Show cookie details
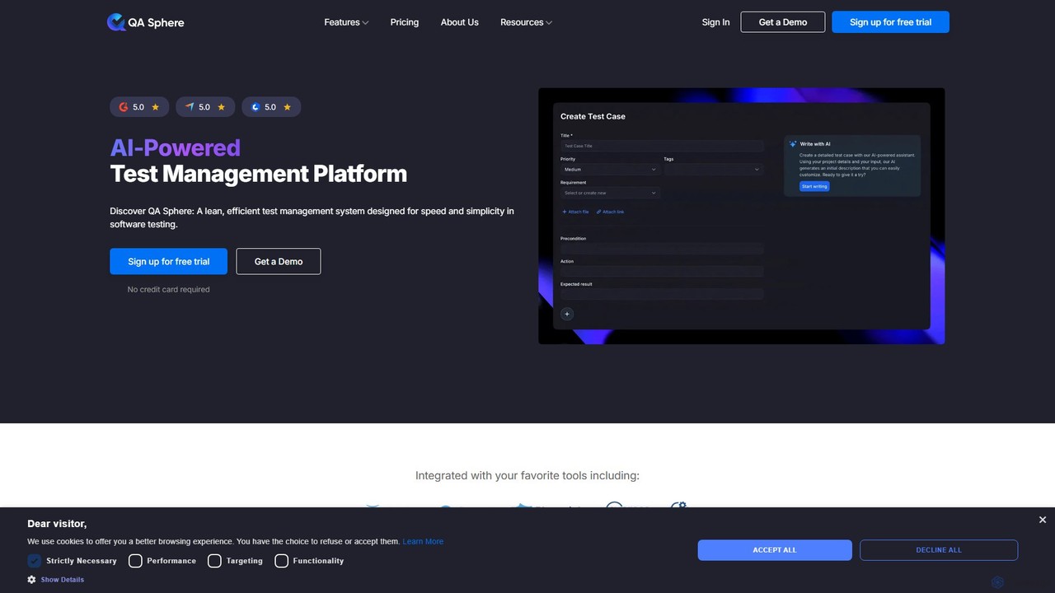 (x=63, y=580)
